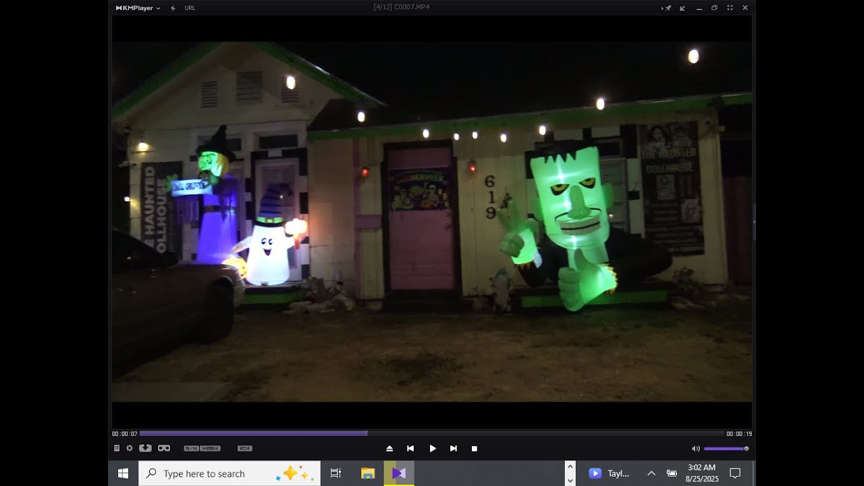Skip to the previous track
This screenshot has height=486, width=864.
[410, 448]
